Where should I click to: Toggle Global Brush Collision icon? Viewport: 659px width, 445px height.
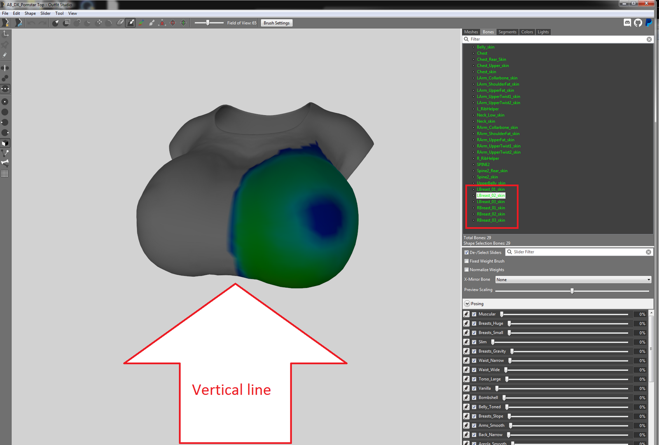click(x=5, y=89)
